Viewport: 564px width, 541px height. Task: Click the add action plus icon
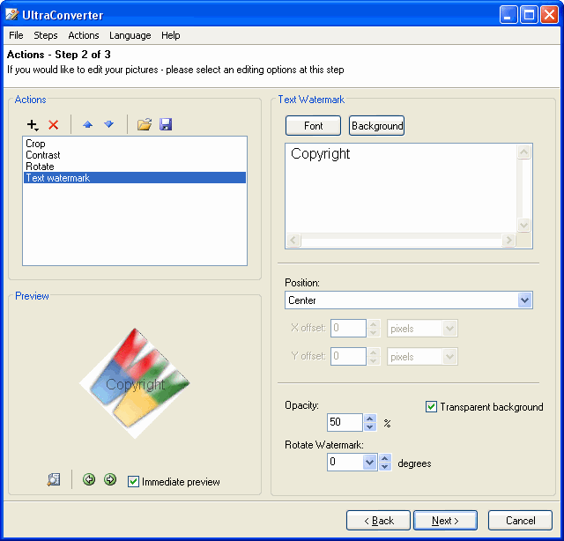coord(33,125)
